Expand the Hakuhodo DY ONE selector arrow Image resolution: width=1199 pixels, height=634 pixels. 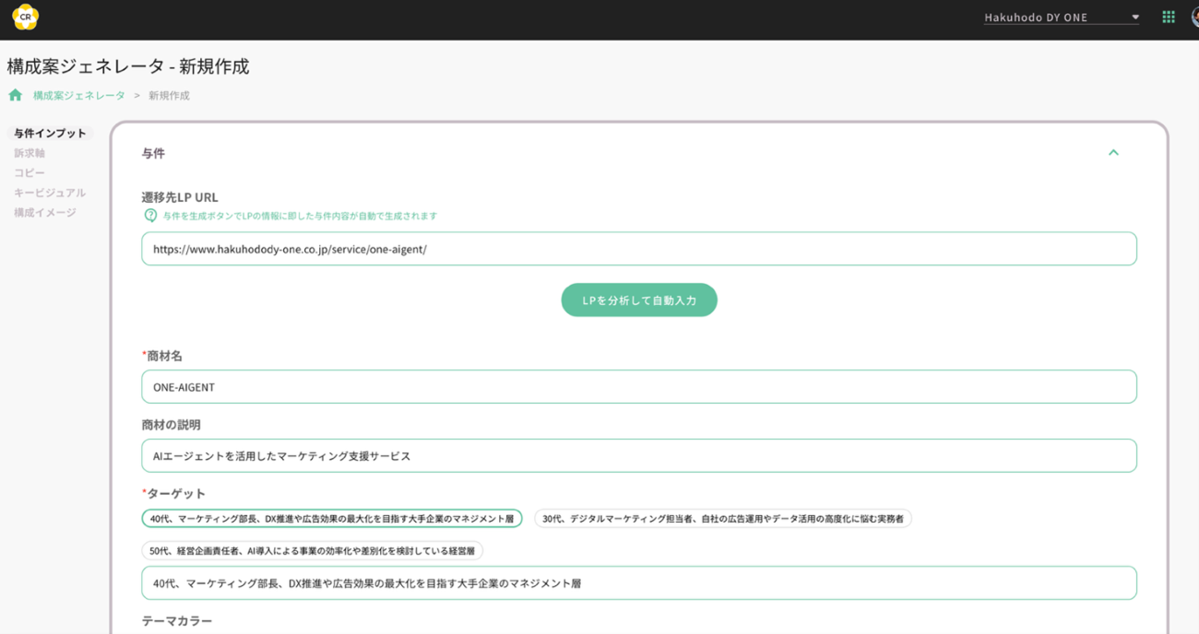click(x=1135, y=16)
